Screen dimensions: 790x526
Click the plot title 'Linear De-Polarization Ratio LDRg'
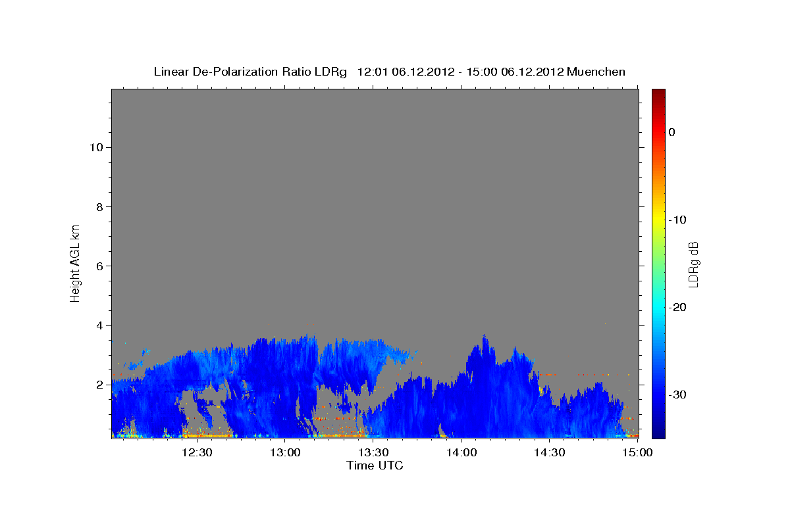250,72
